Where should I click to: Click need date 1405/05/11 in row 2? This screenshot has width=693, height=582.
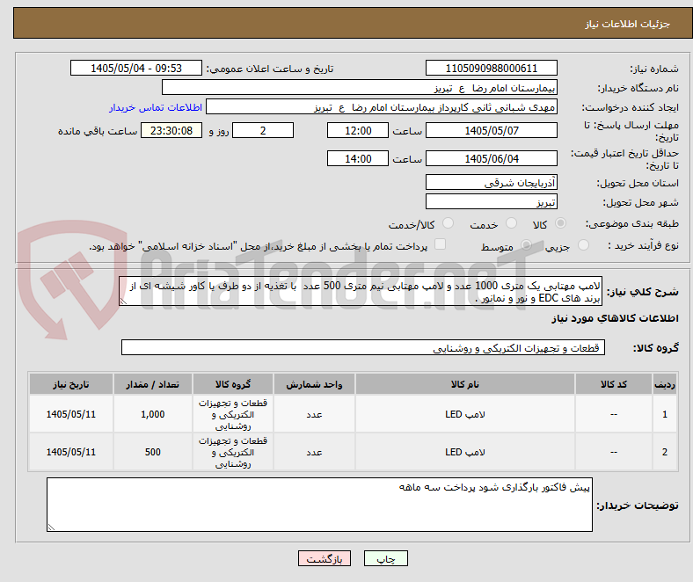click(x=71, y=452)
